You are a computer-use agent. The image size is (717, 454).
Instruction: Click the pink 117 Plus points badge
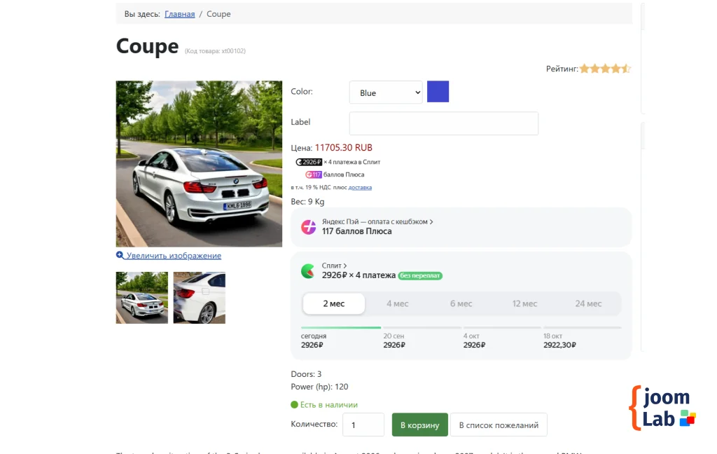tap(314, 174)
